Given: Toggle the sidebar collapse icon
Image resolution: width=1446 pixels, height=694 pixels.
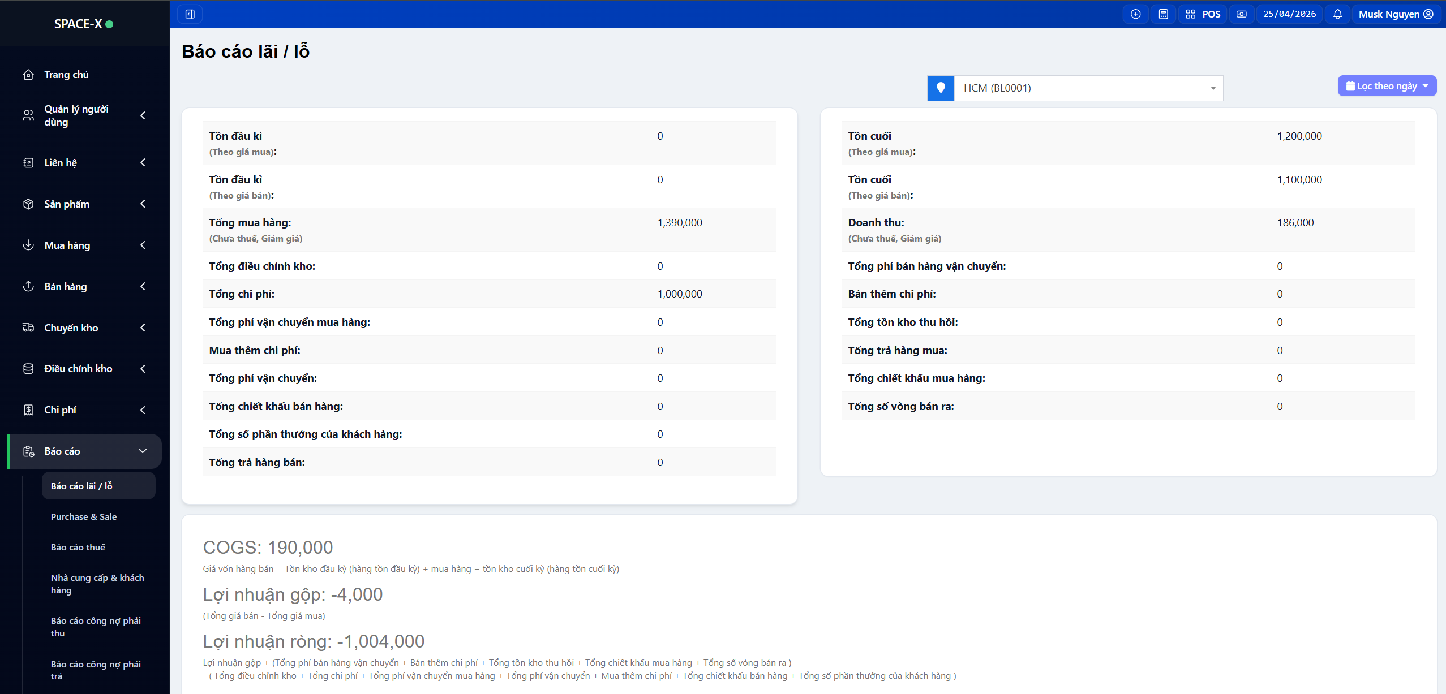Looking at the screenshot, I should coord(190,14).
